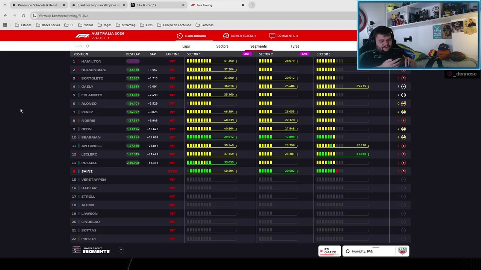Open the Redes Sociais bookmark folder
This screenshot has width=481, height=270.
[48, 25]
